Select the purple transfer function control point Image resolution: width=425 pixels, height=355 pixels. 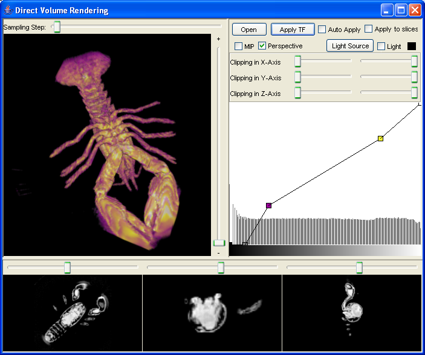268,205
